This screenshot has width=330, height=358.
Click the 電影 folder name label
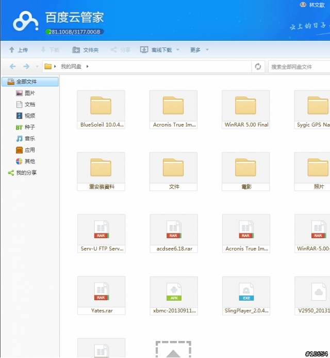coord(246,187)
